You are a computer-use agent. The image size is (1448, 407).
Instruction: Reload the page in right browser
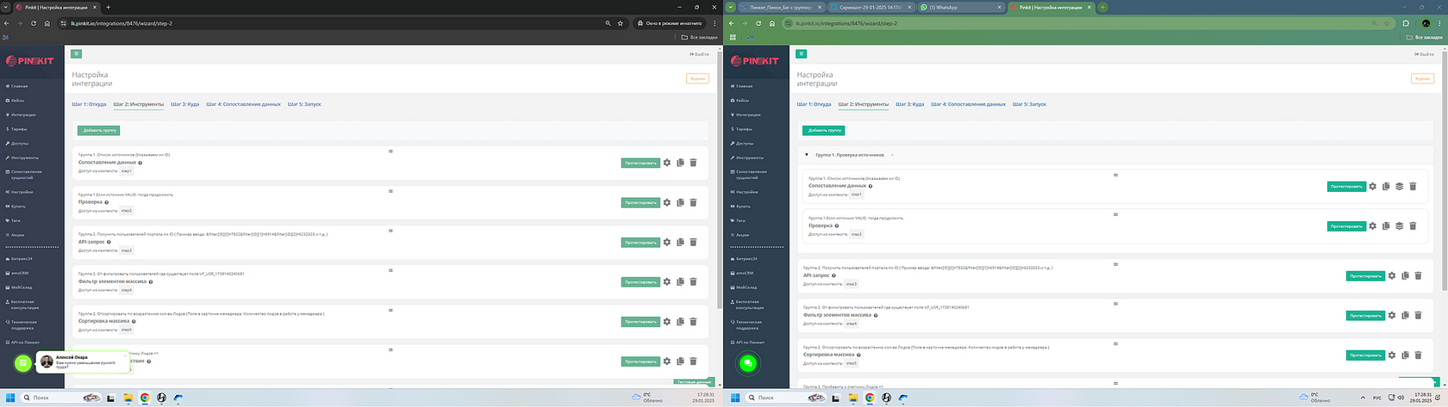point(757,23)
